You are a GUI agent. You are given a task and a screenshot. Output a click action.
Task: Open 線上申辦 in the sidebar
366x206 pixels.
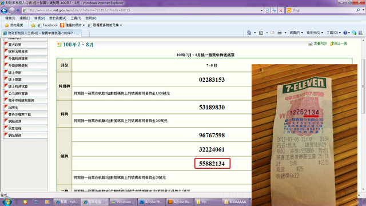[x=25, y=73]
